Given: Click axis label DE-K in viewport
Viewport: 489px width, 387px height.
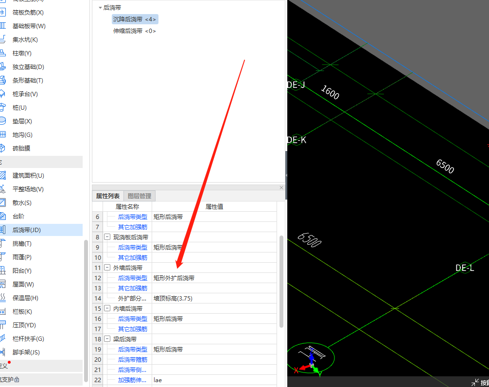Looking at the screenshot, I should click(x=297, y=140).
